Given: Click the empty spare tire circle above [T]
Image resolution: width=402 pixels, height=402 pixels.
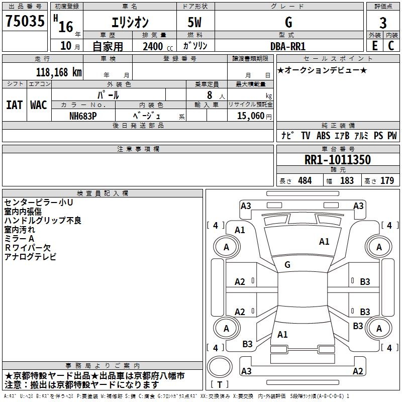Looking at the screenshot, I should point(220,367).
